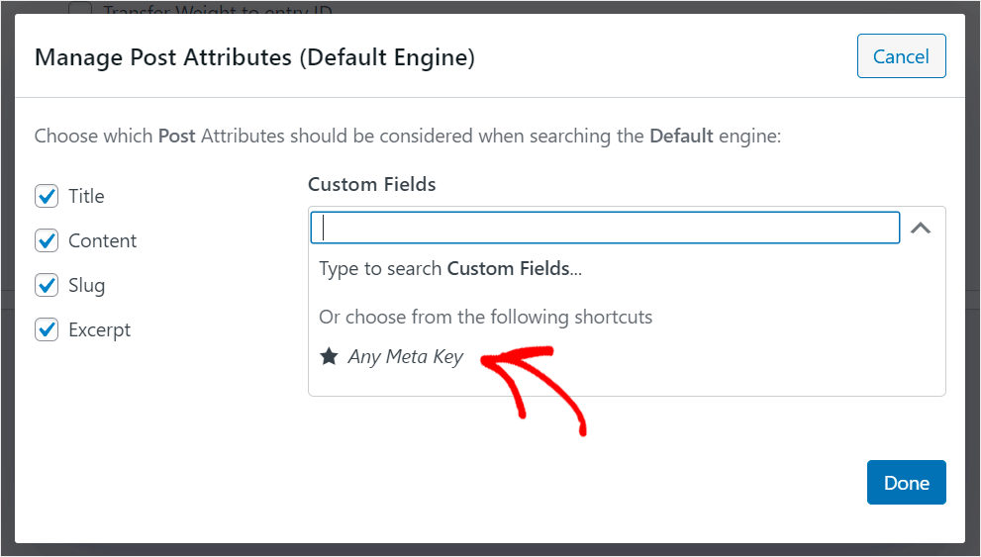Viewport: 981px width, 557px height.
Task: Click the Excerpt label text
Action: pos(99,330)
